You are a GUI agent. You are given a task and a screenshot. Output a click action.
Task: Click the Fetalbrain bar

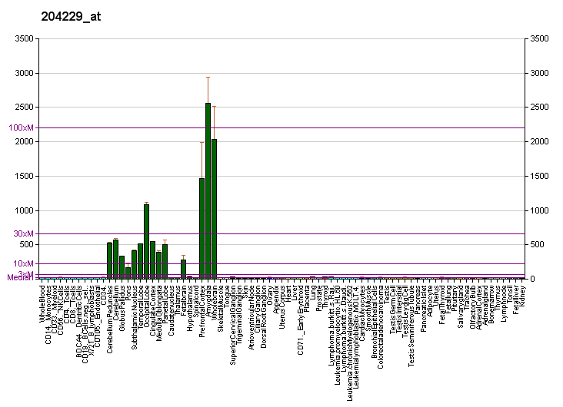(x=183, y=269)
